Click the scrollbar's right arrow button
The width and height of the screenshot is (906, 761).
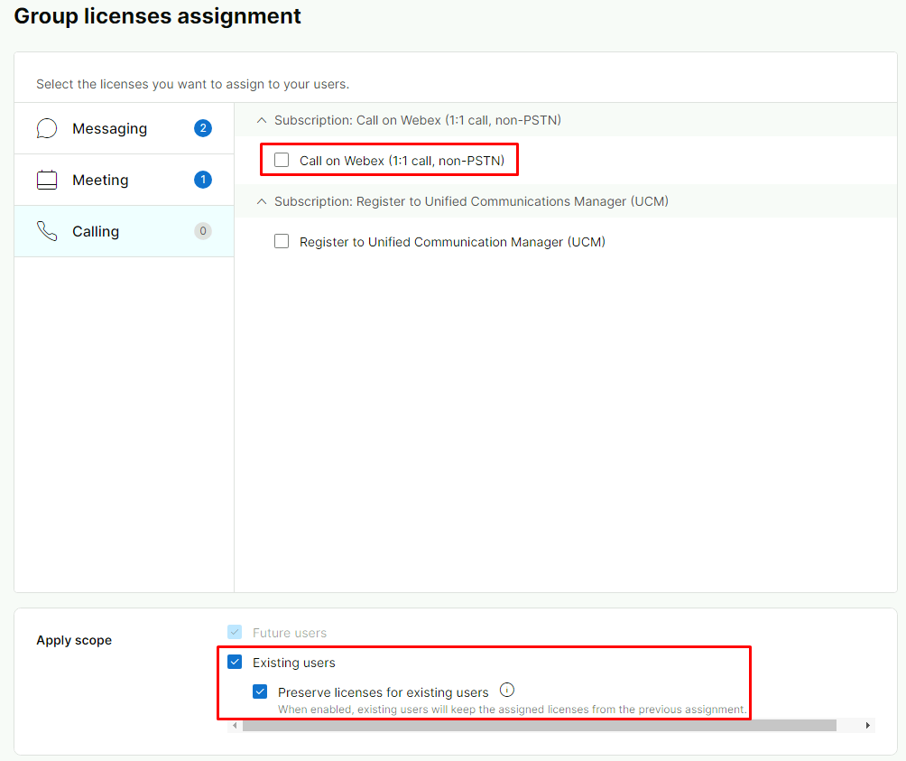[x=868, y=725]
